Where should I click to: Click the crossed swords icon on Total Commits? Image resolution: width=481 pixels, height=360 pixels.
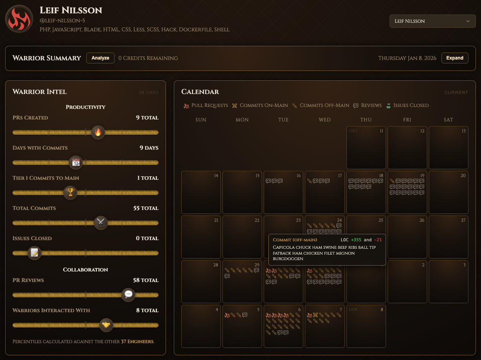(x=101, y=223)
